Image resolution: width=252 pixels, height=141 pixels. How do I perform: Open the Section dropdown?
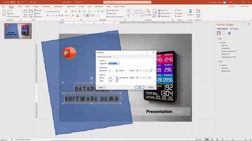[39, 16]
